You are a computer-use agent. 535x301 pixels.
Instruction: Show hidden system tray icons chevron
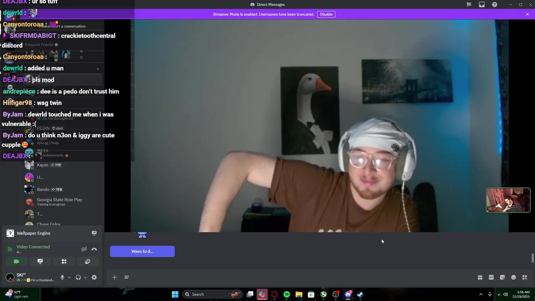click(x=481, y=294)
